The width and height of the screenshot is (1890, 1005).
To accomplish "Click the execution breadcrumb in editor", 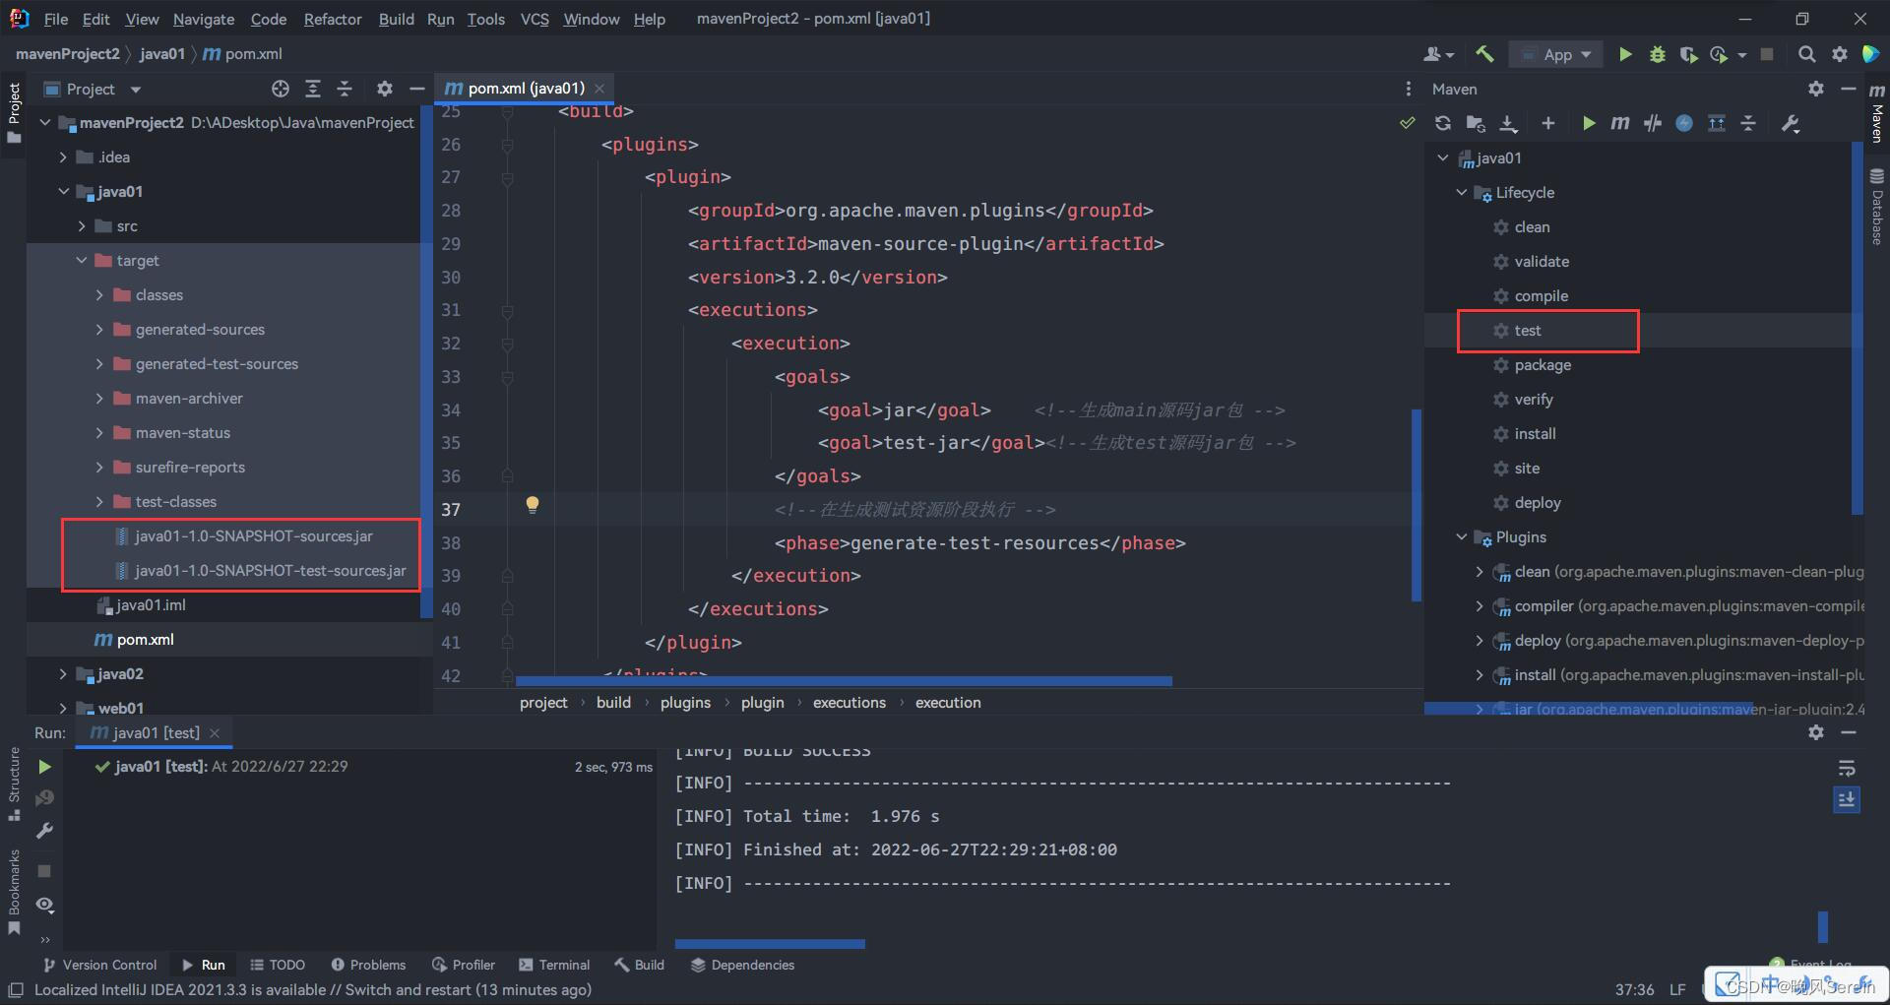I will click(948, 703).
